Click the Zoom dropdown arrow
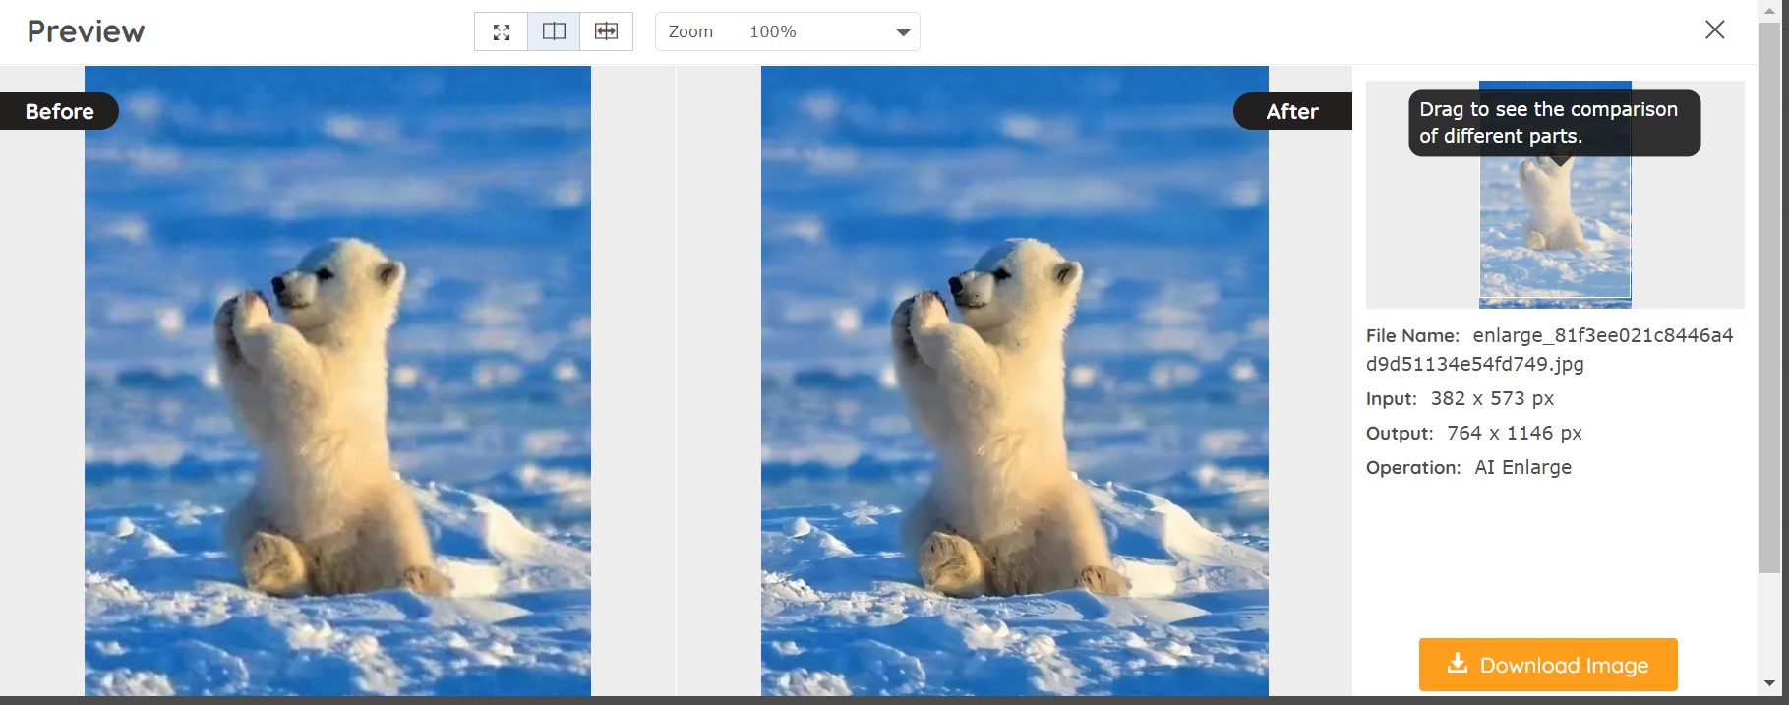1789x705 pixels. (x=903, y=32)
